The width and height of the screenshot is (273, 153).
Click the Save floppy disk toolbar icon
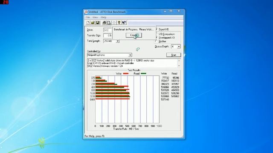(98, 23)
